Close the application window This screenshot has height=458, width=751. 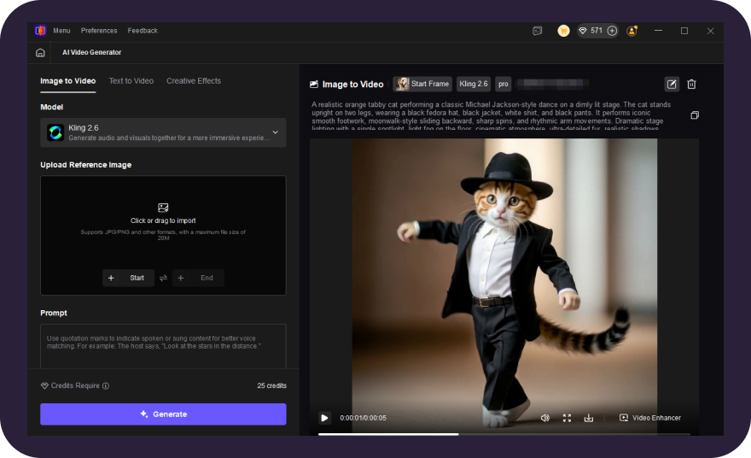pos(710,31)
